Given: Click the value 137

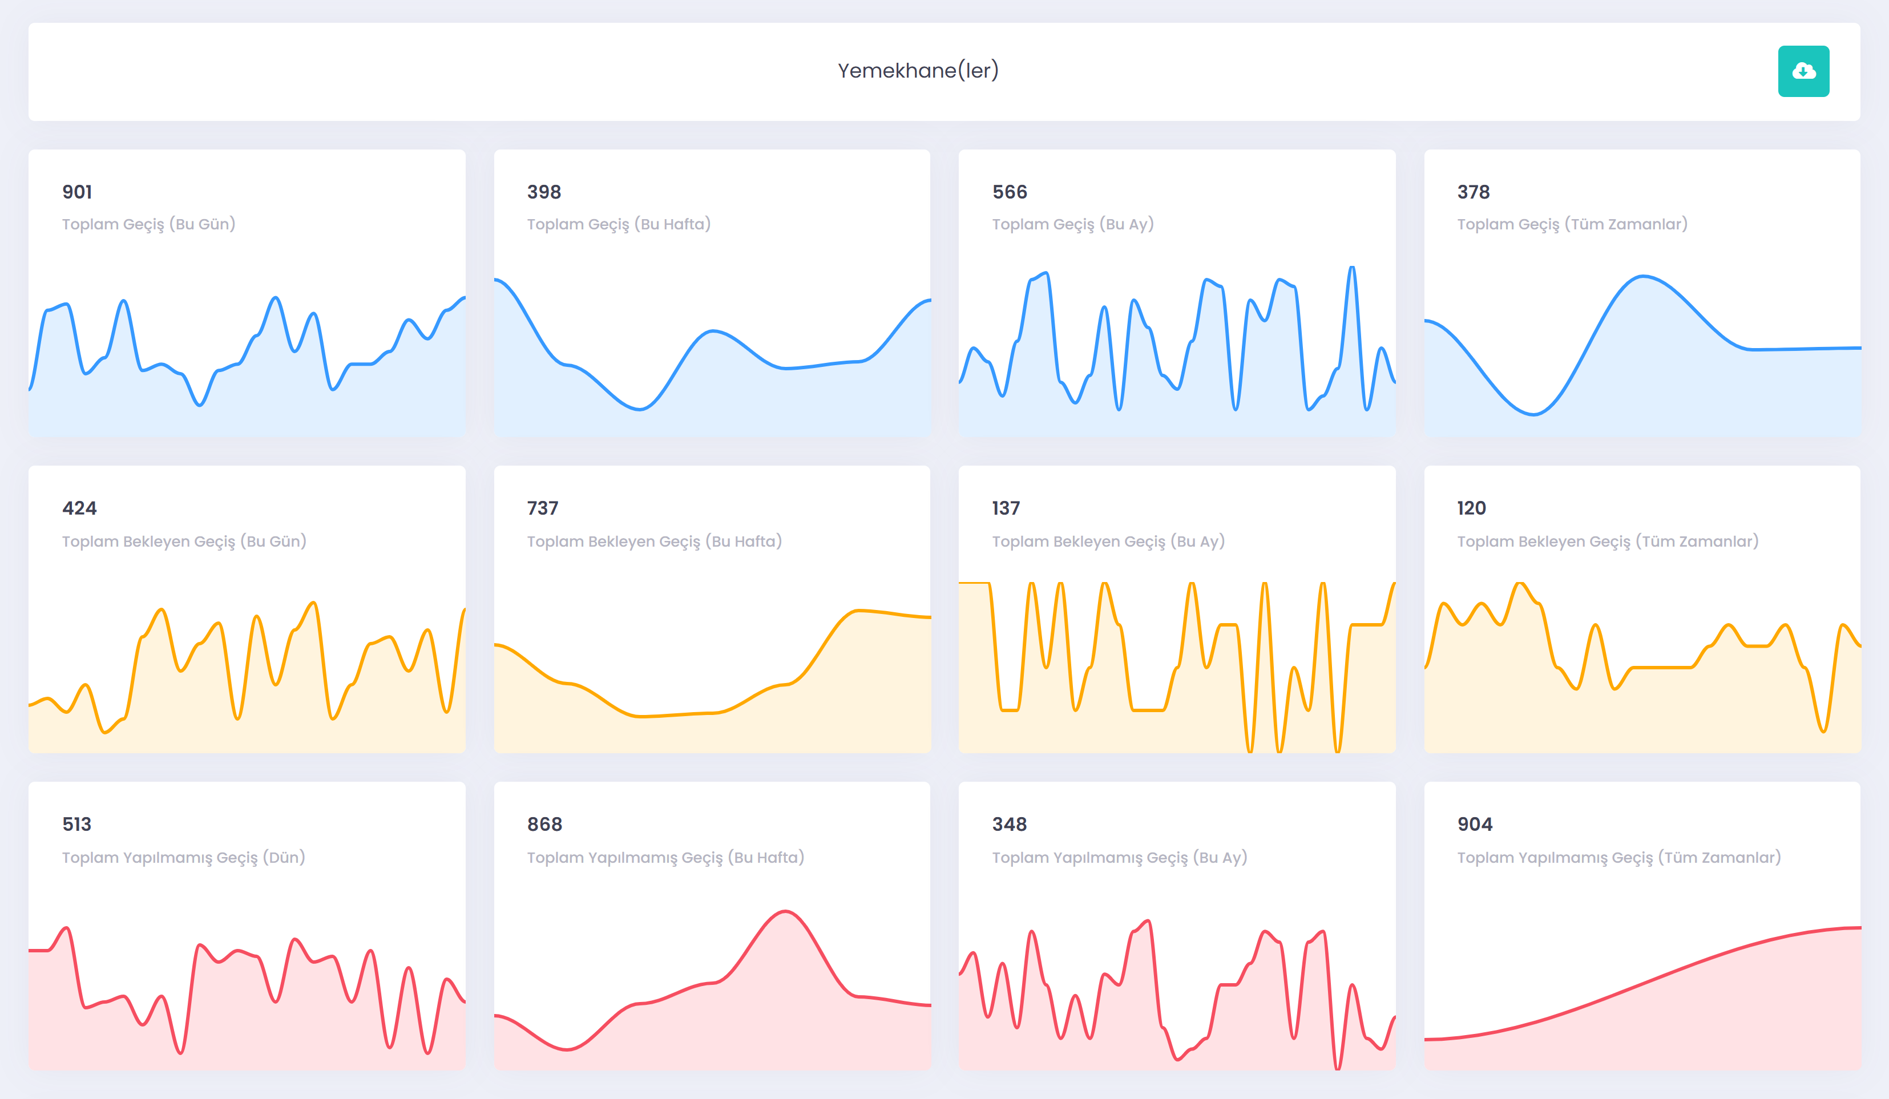Looking at the screenshot, I should pos(1006,508).
